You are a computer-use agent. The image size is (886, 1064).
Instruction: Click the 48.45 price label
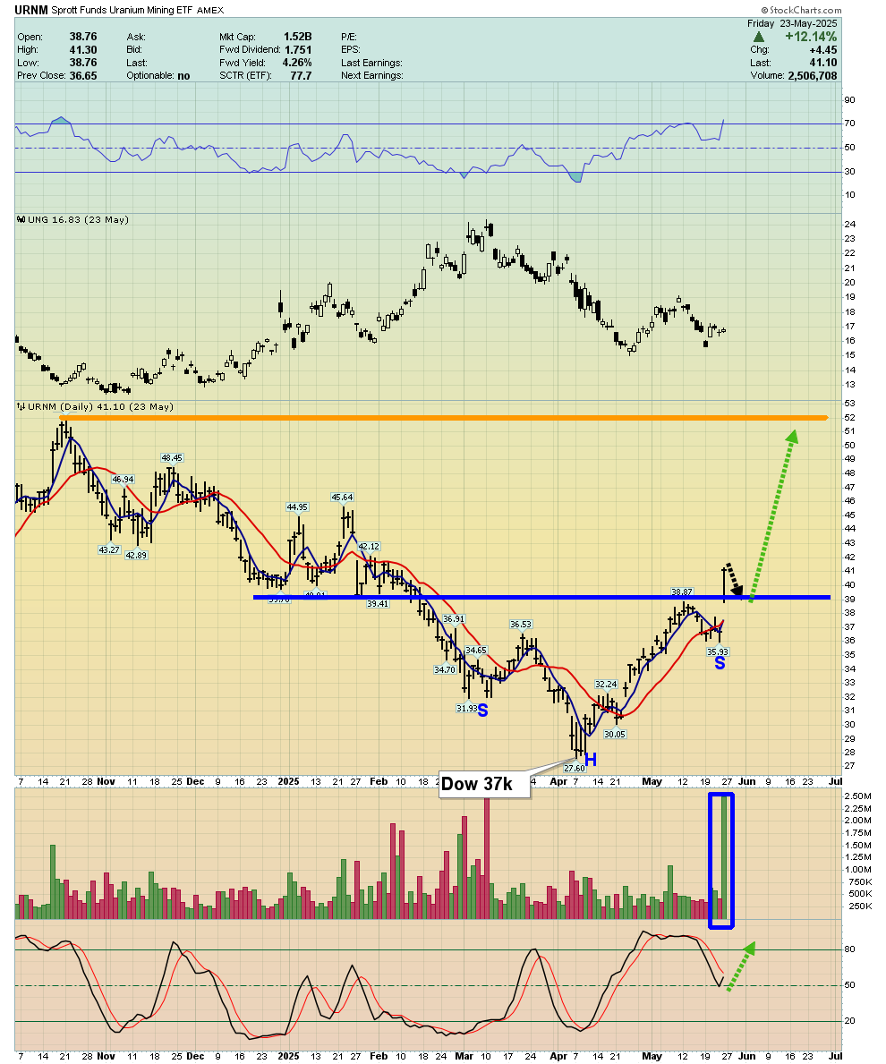point(172,458)
